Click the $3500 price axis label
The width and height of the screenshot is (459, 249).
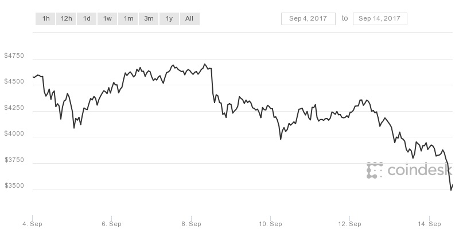coord(14,185)
